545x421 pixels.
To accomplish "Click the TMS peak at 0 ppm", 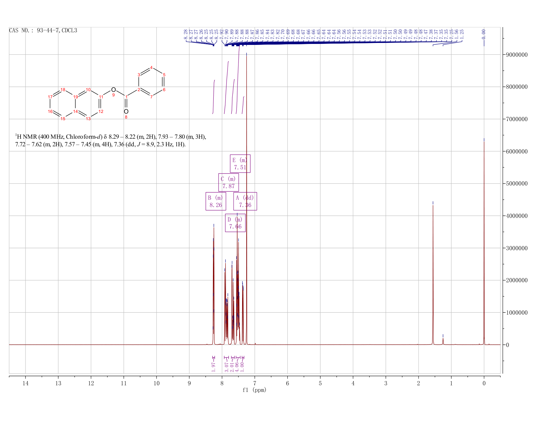I will (x=484, y=243).
